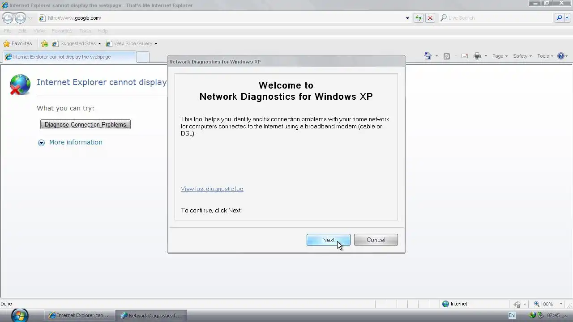Click the Done status text
Screen dimensions: 573x322
[x=6, y=304]
